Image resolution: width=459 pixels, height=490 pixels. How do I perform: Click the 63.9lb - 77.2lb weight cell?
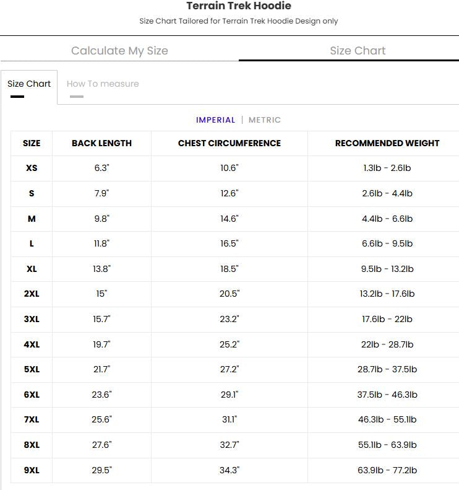coord(387,470)
